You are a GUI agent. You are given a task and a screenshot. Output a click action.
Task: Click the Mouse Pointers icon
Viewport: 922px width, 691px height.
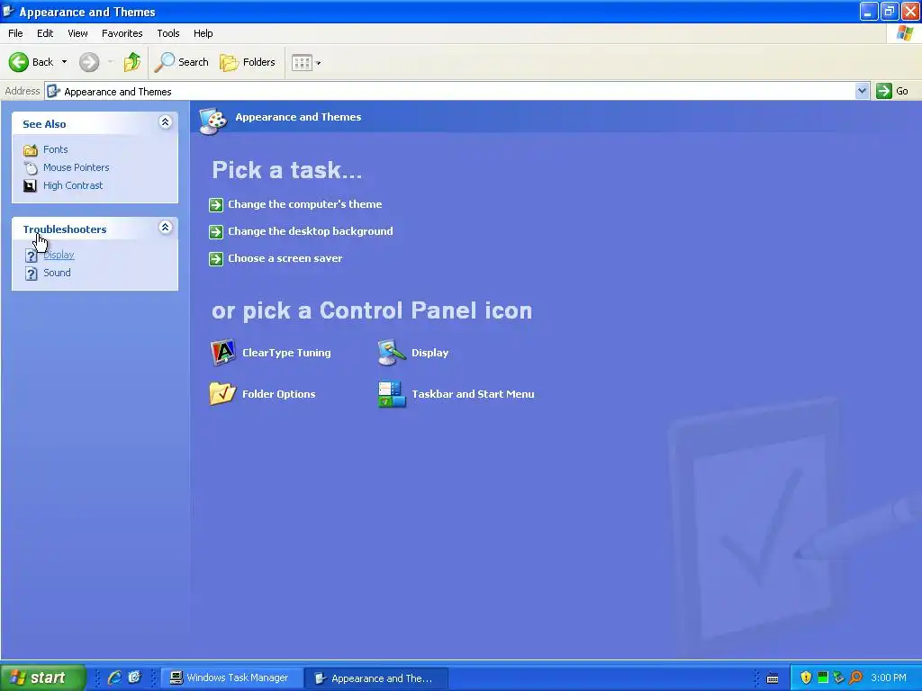pyautogui.click(x=31, y=167)
